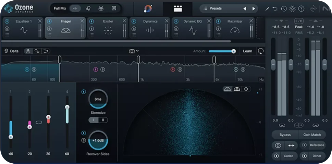
Task: Click the Gain Match button
Action: pyautogui.click(x=312, y=135)
